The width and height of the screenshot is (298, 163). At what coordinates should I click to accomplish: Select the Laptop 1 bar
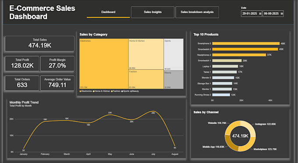225,66
